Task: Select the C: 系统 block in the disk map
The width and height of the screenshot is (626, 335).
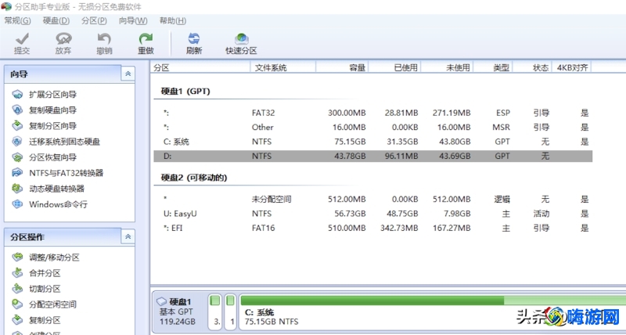Action: pos(432,312)
